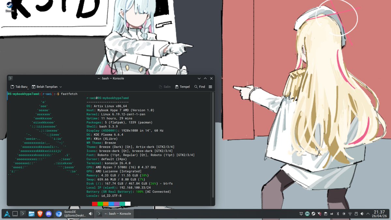This screenshot has height=220, width=391.
Task: Click the r-sei@RS-mybookhype7amd header text
Action: 108,98
